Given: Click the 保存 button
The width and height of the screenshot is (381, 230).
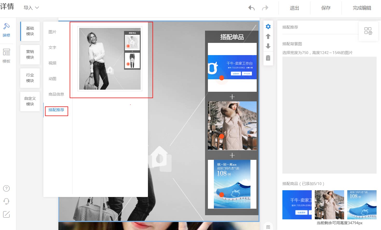Looking at the screenshot, I should point(326,8).
